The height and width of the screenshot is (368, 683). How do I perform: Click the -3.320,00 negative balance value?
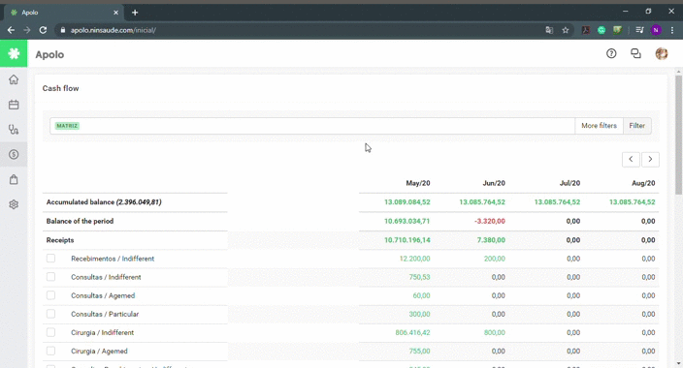tap(490, 221)
